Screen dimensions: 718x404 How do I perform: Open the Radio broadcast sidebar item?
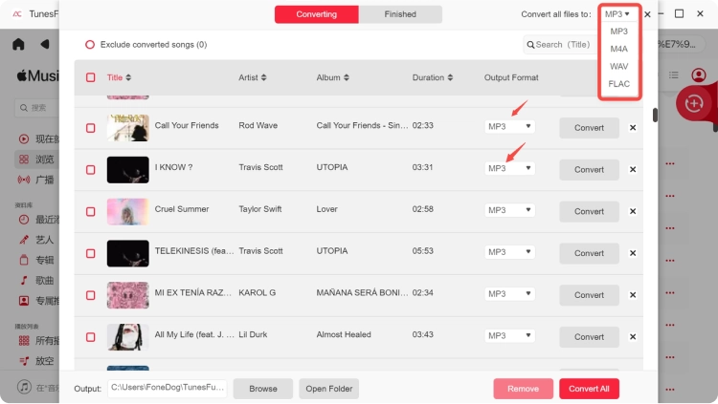[x=36, y=180]
